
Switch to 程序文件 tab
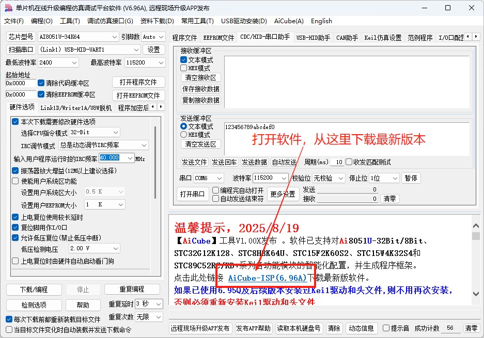point(184,38)
